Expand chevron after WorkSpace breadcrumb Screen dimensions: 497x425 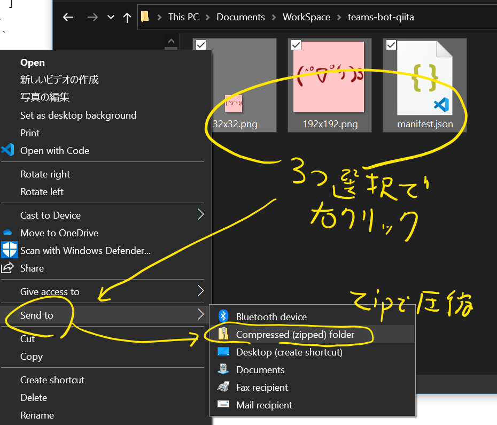[x=339, y=17]
